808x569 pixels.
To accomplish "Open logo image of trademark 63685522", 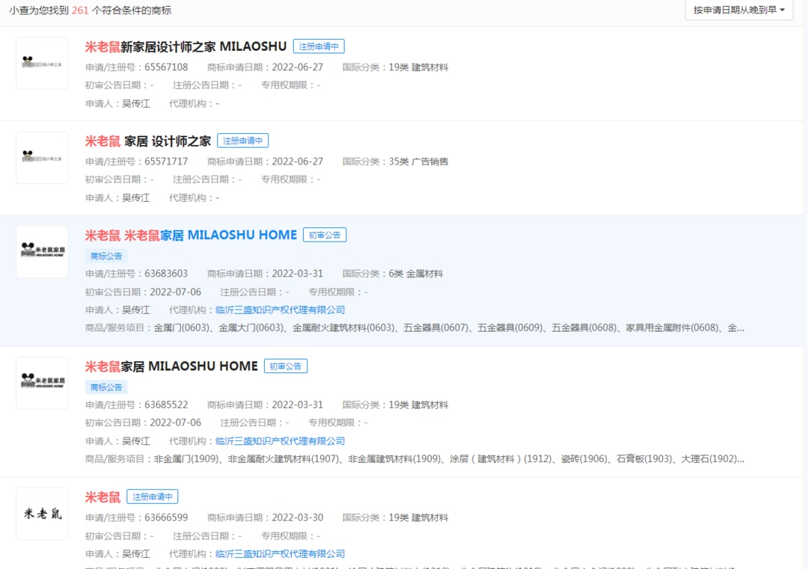I will tap(42, 383).
